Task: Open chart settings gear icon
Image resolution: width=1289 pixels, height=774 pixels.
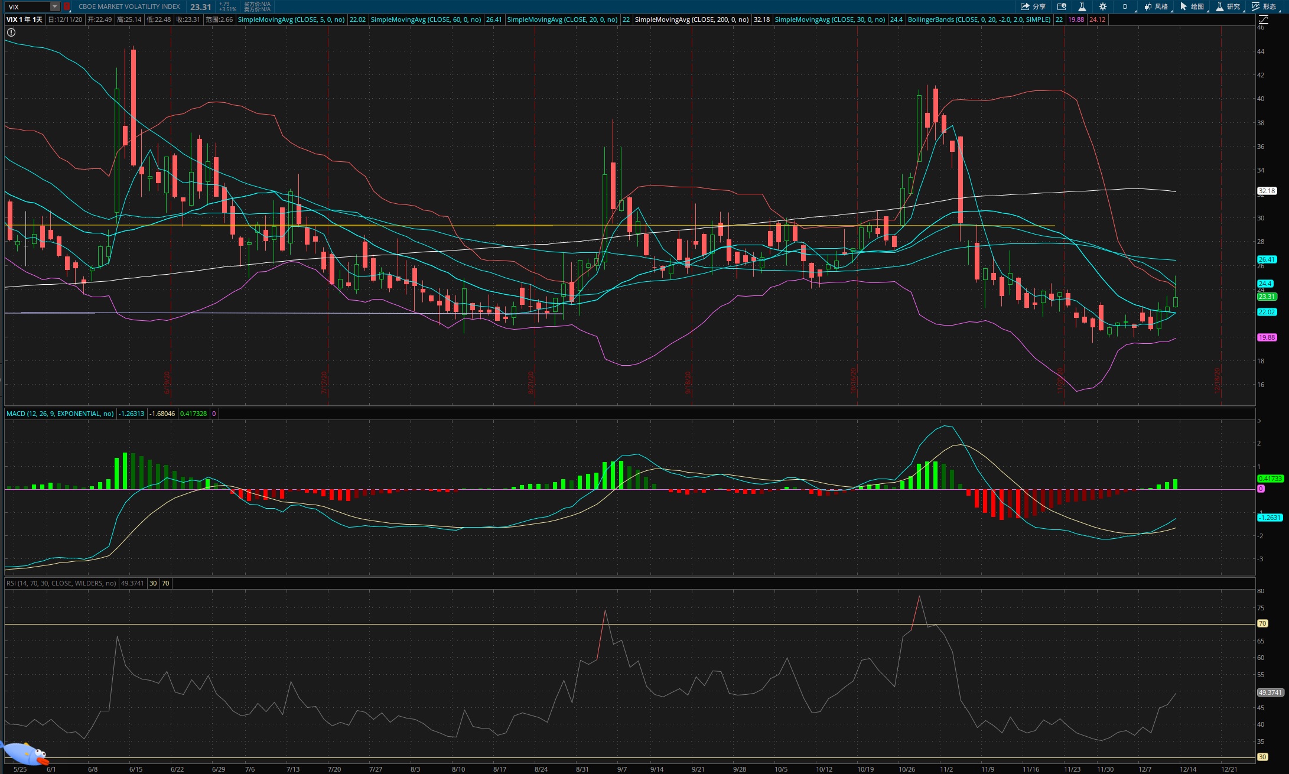Action: [1102, 6]
